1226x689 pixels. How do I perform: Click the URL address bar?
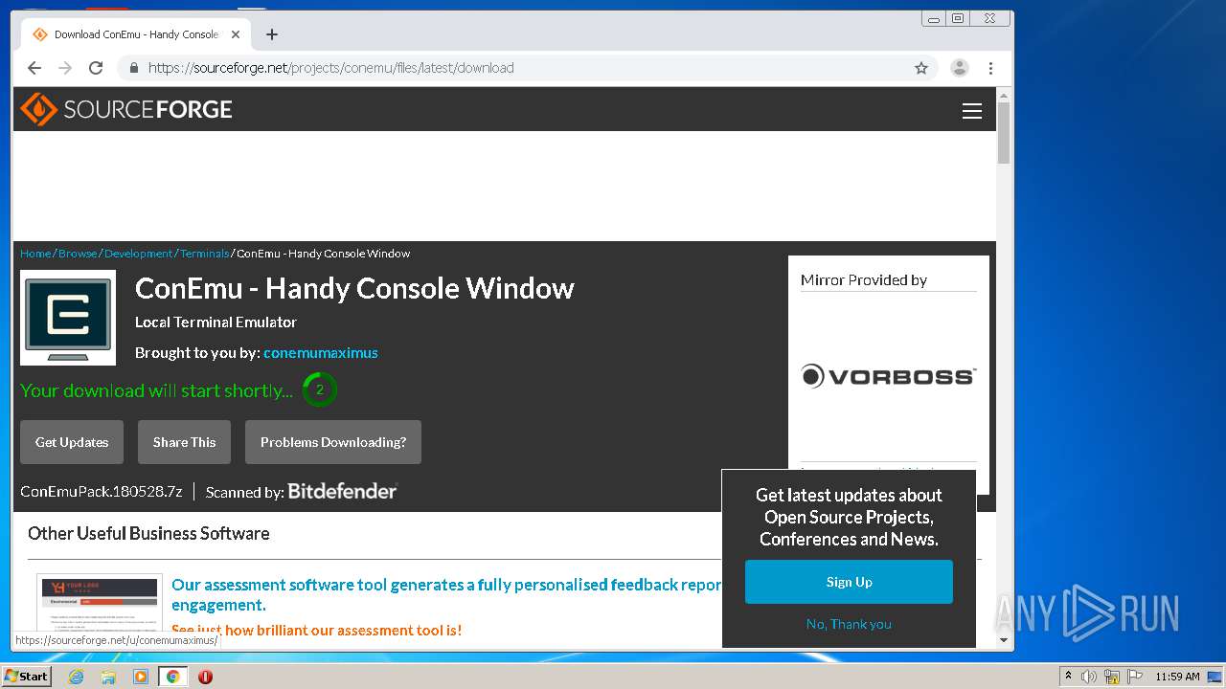(x=527, y=68)
